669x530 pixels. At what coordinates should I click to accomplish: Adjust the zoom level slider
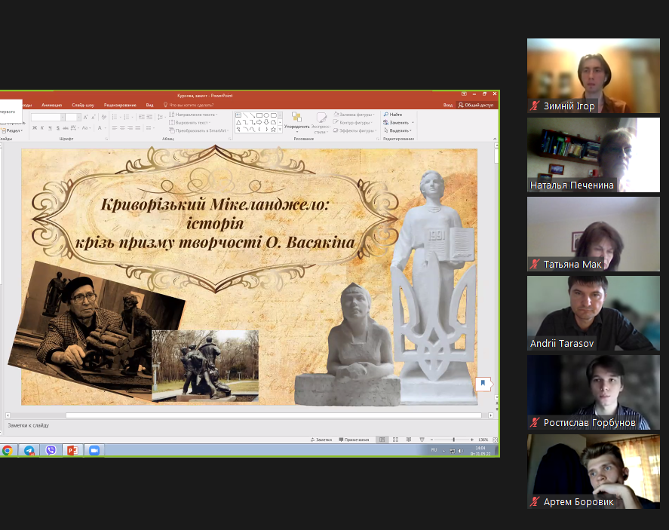pos(453,440)
